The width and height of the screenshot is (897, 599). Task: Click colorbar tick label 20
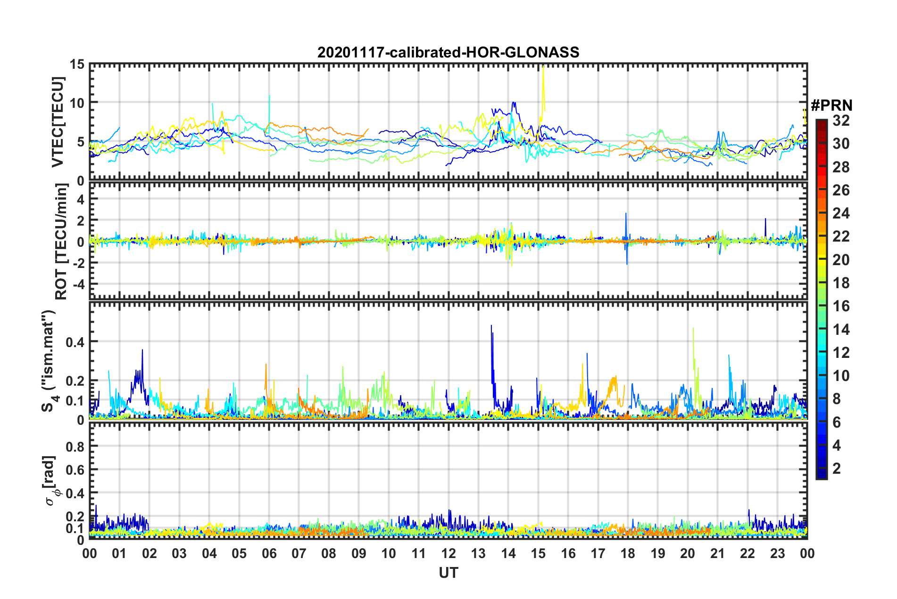tap(840, 260)
